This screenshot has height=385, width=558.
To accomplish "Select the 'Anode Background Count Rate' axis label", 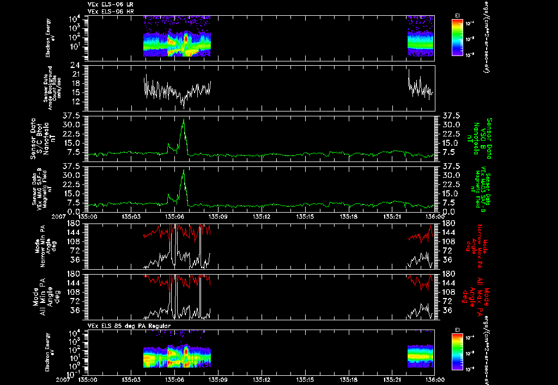I will click(x=53, y=88).
